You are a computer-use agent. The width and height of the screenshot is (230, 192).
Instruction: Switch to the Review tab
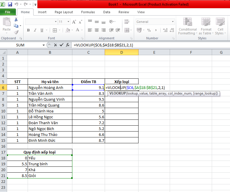tap(124, 12)
